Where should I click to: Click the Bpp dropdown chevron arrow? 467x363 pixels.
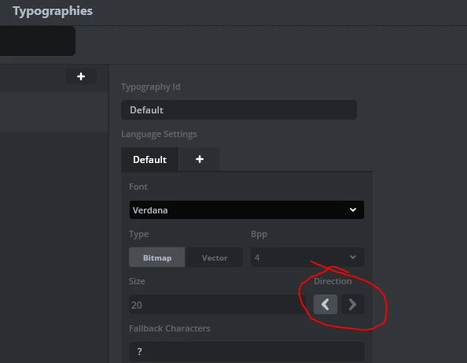pyautogui.click(x=353, y=257)
